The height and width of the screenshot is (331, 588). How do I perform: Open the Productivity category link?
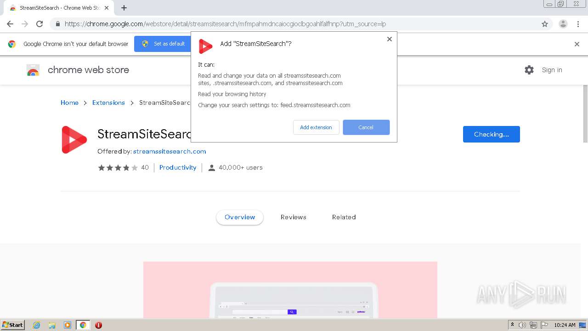(178, 167)
